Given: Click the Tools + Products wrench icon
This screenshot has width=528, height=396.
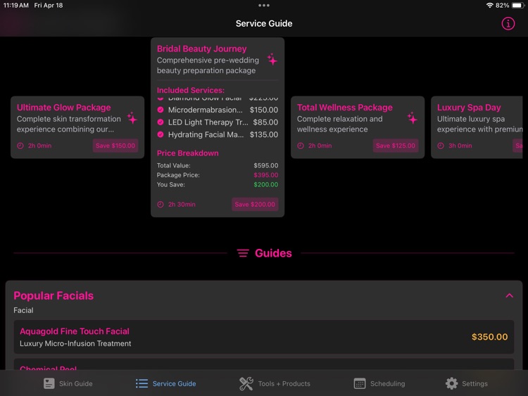Looking at the screenshot, I should pos(246,383).
